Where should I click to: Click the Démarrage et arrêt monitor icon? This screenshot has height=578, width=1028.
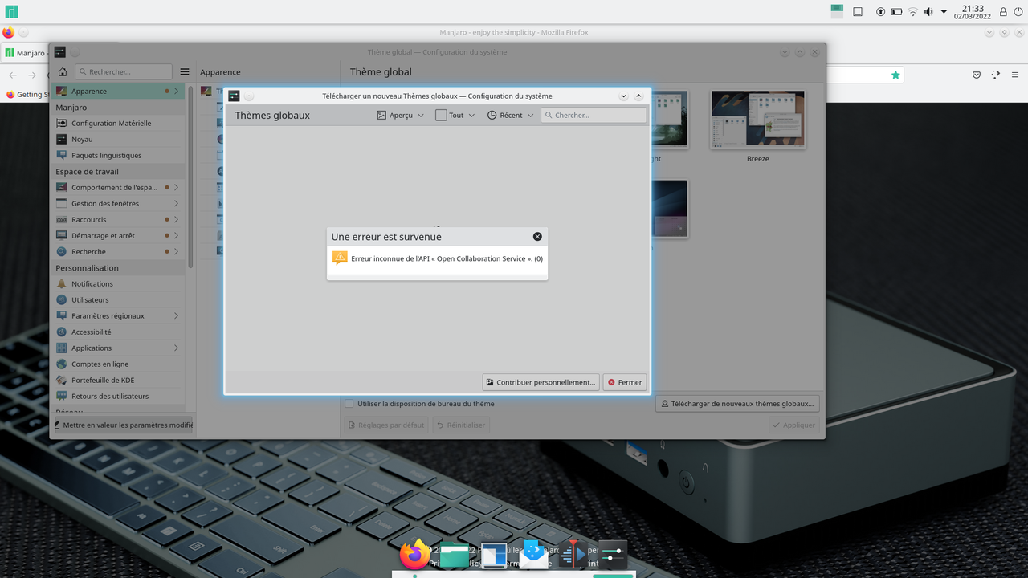pyautogui.click(x=62, y=235)
